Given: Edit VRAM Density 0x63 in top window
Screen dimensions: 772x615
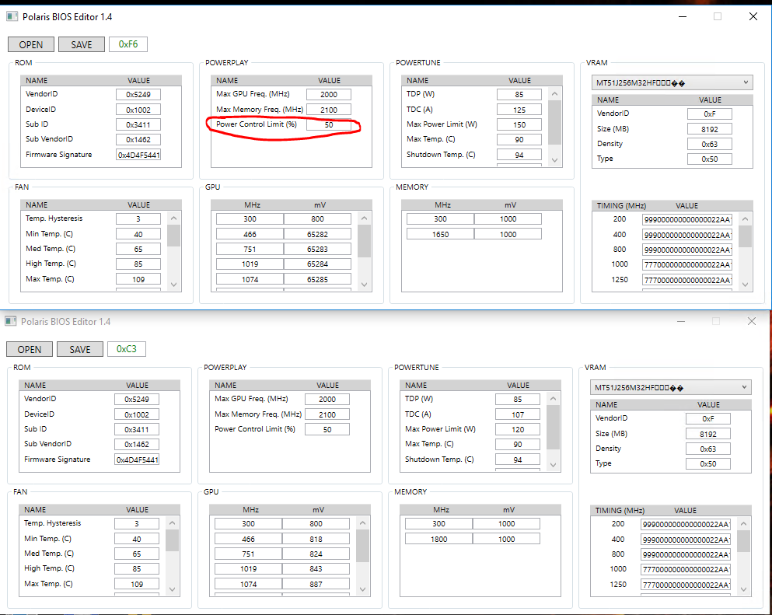Looking at the screenshot, I should coord(710,145).
